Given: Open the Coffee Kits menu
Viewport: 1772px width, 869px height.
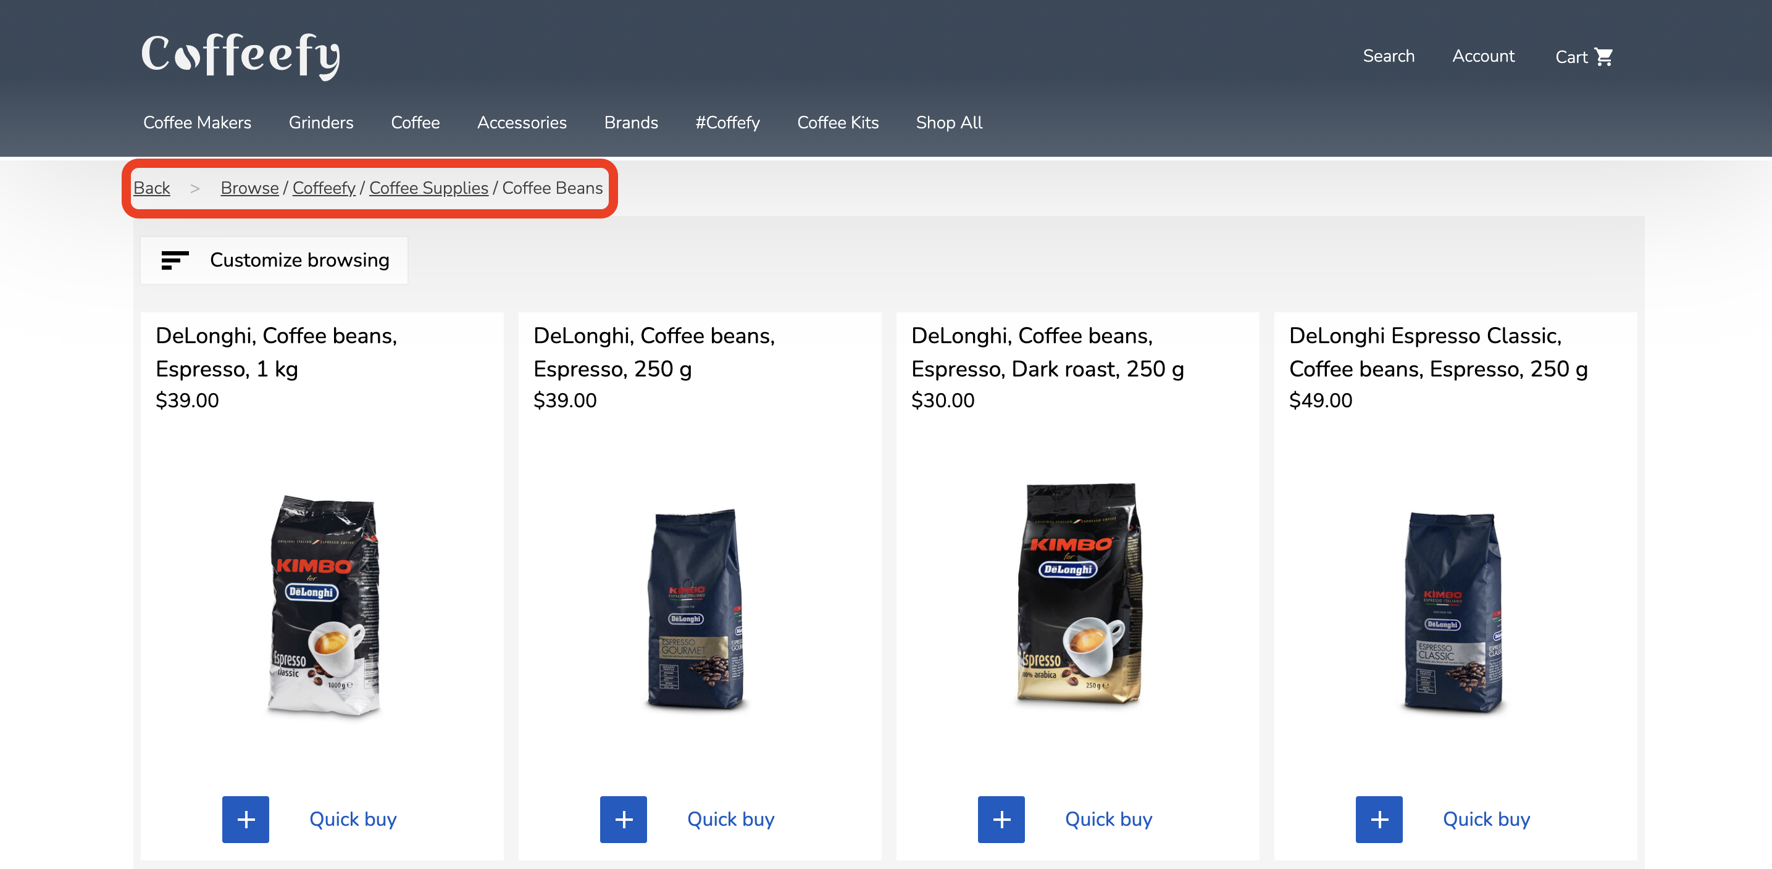Looking at the screenshot, I should (837, 122).
